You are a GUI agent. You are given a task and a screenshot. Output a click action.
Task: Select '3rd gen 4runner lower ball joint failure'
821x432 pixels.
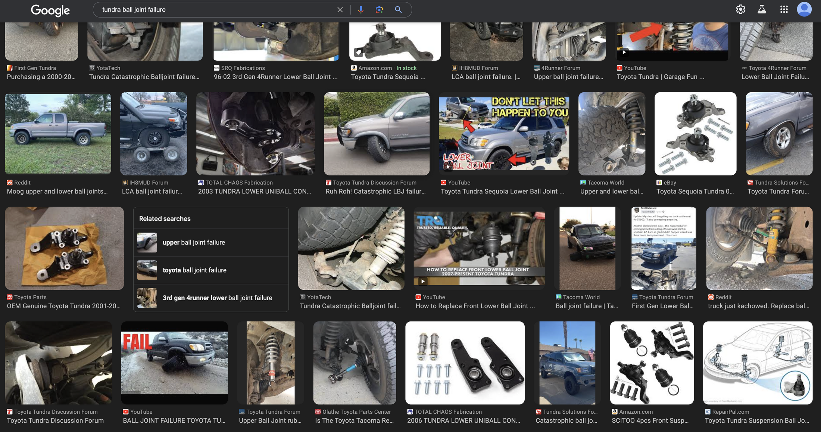pos(211,298)
